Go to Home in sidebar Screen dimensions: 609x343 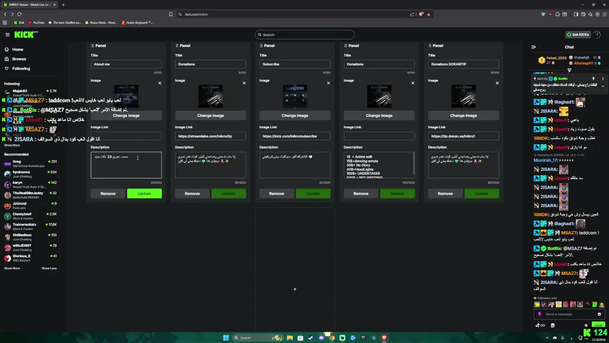click(18, 50)
